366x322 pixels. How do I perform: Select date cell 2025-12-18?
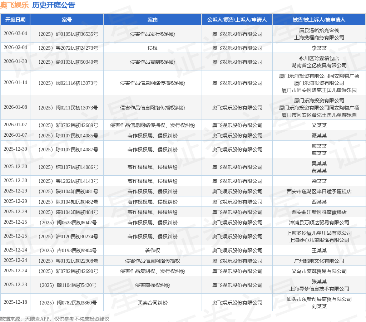click(15, 302)
